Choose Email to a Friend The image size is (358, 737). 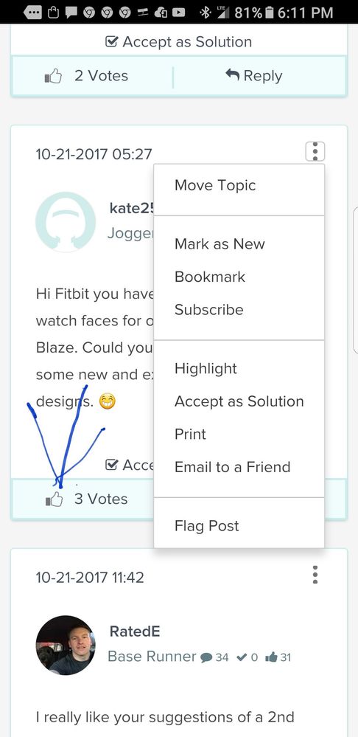[x=232, y=467]
